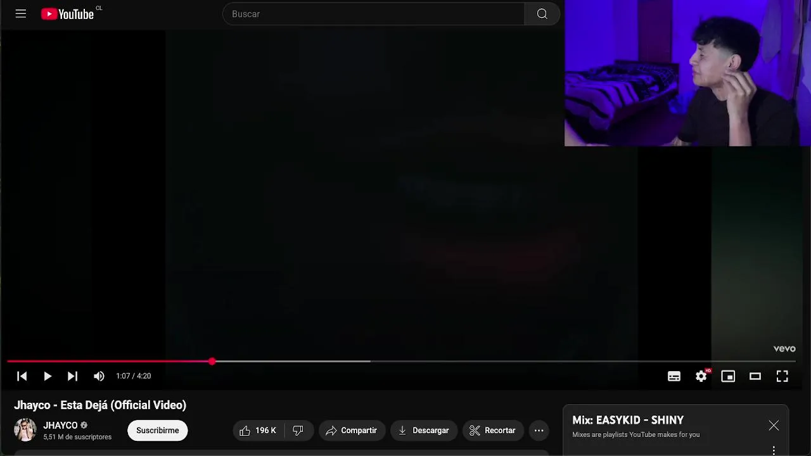The width and height of the screenshot is (811, 456).
Task: Play the previous video
Action: click(x=22, y=376)
